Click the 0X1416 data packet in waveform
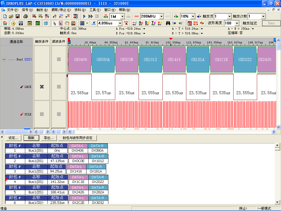 click(x=174, y=59)
